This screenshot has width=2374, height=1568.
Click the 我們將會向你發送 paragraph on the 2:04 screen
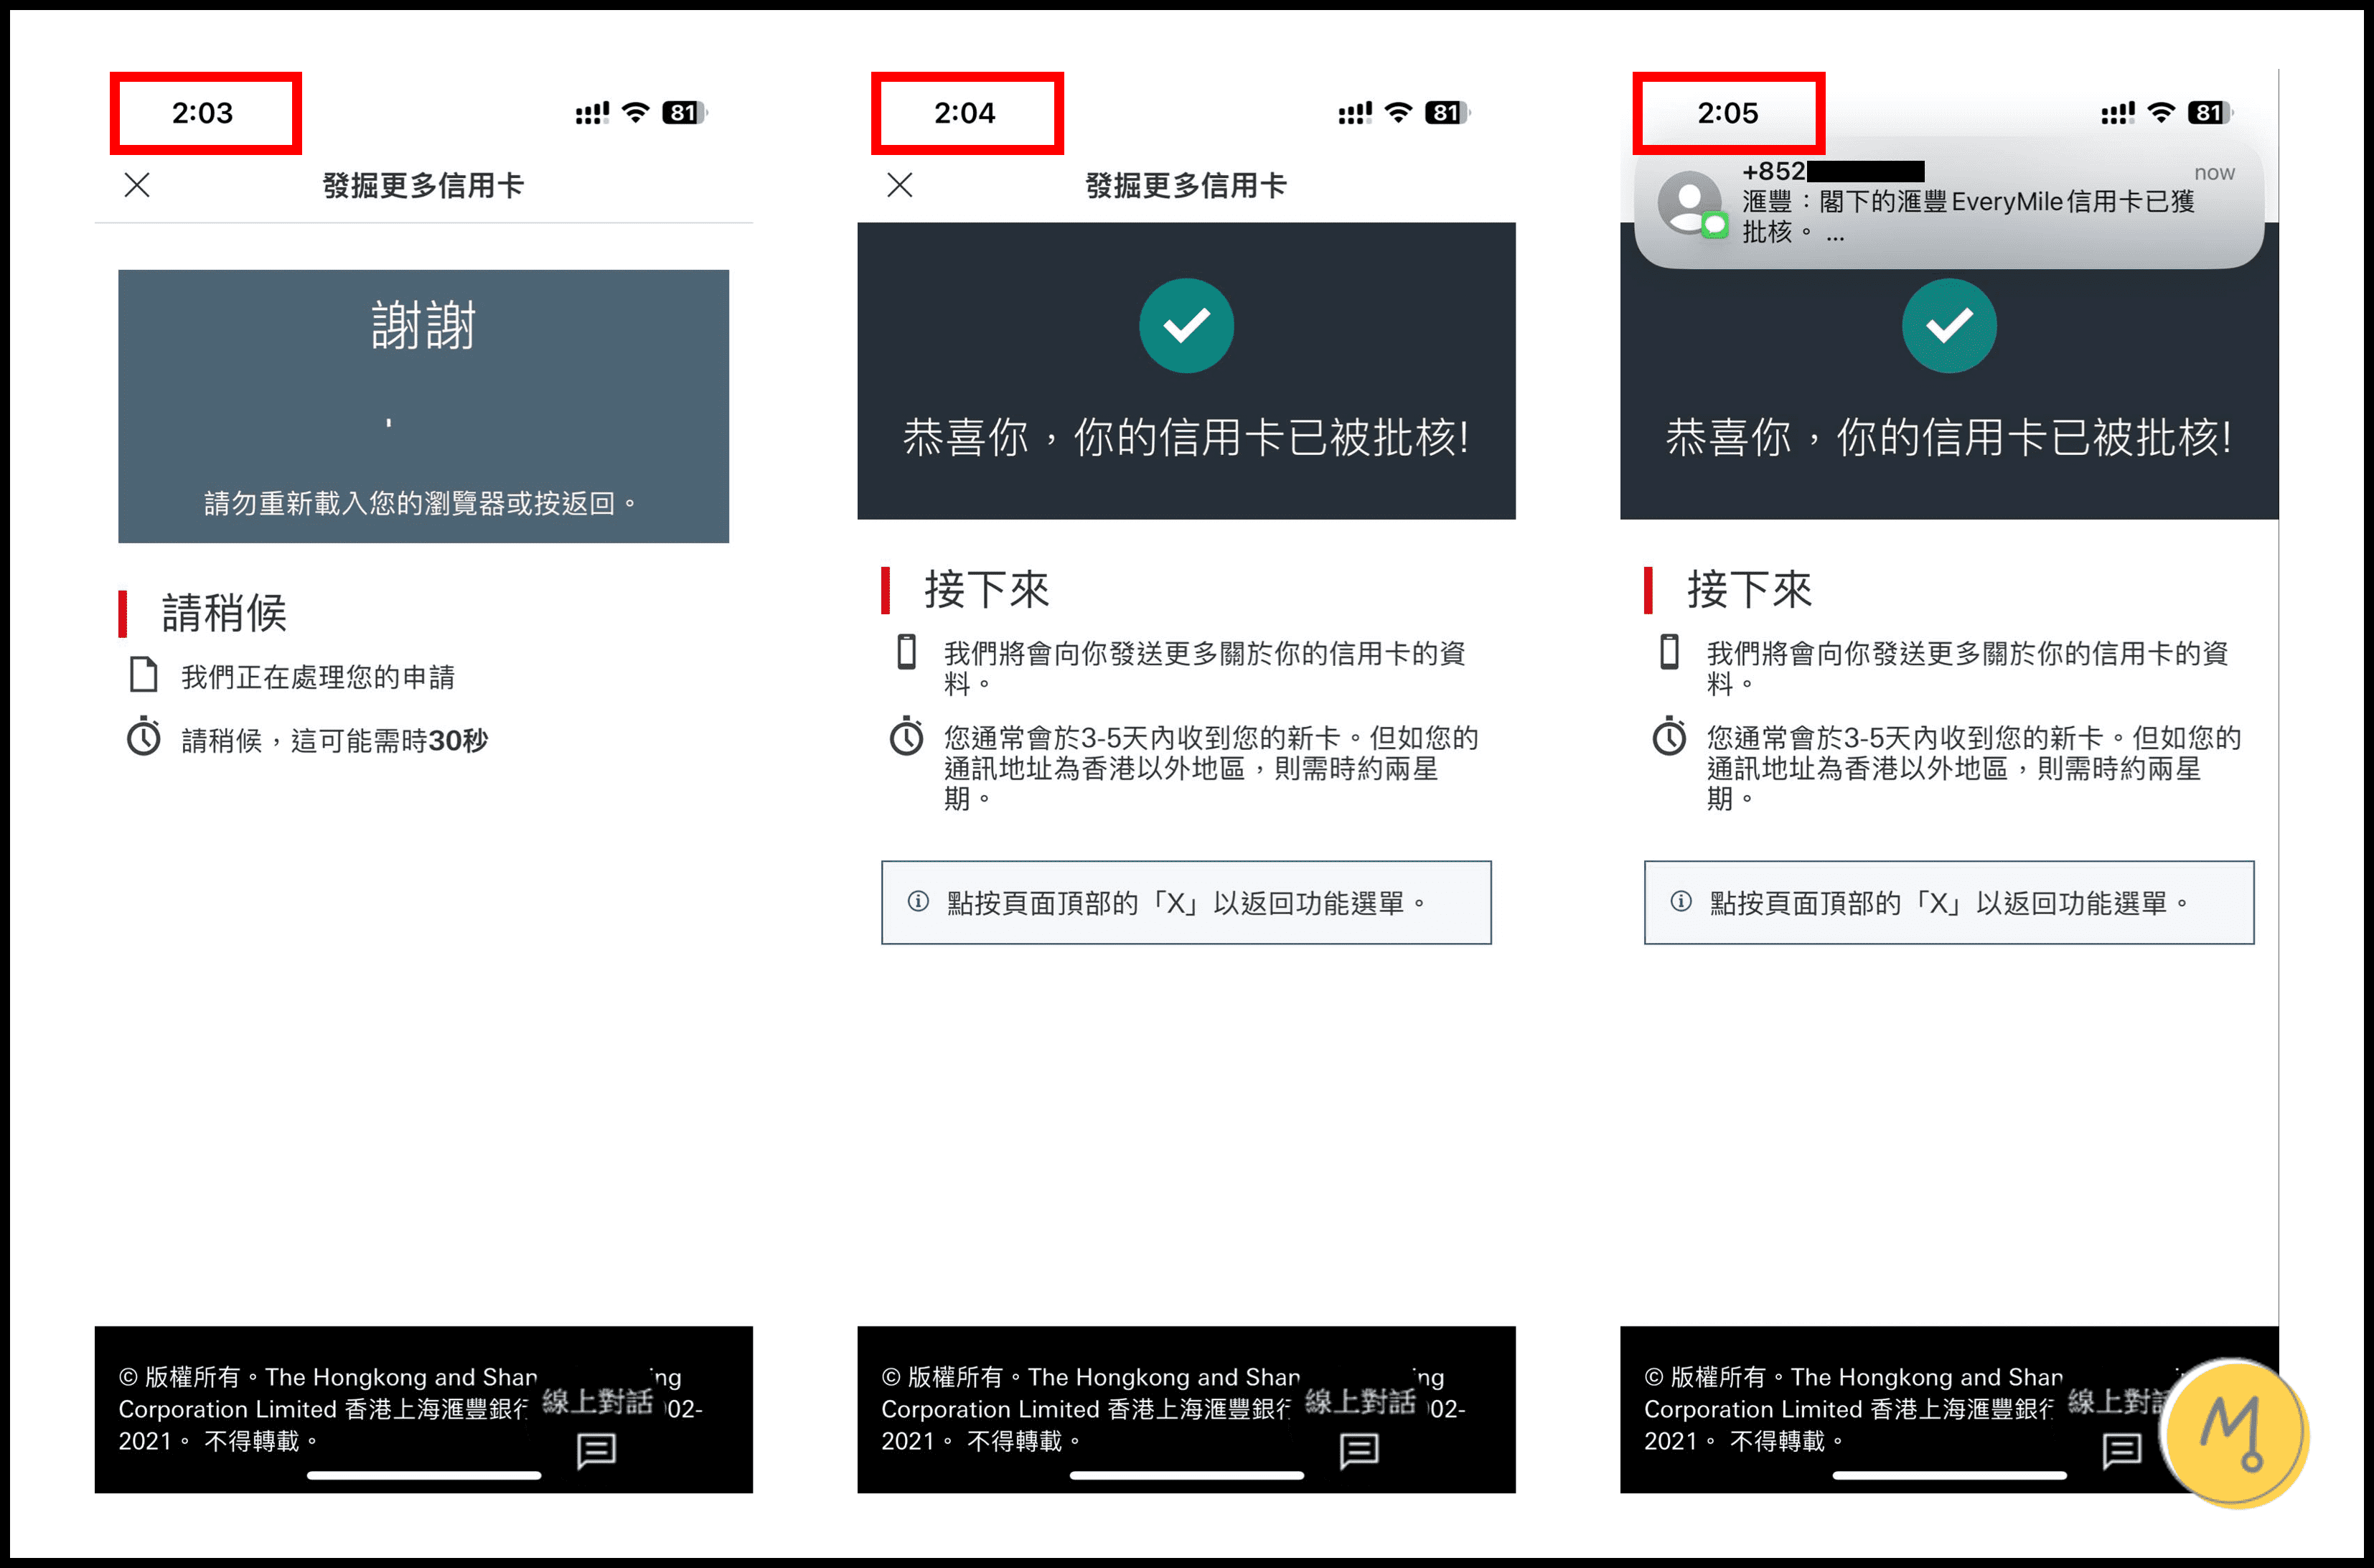[1205, 668]
